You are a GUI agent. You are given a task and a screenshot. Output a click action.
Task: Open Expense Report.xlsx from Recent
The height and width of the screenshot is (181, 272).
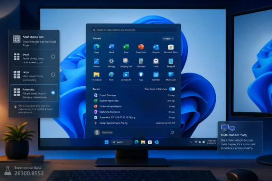click(x=134, y=100)
